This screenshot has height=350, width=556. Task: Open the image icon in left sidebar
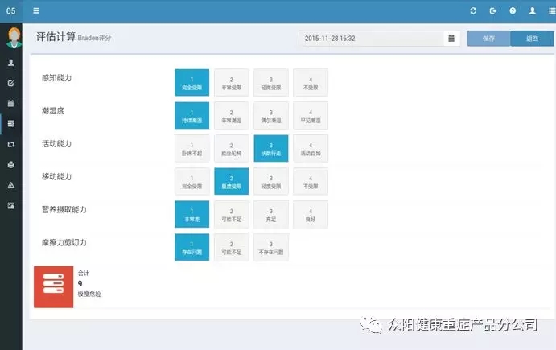pyautogui.click(x=10, y=205)
